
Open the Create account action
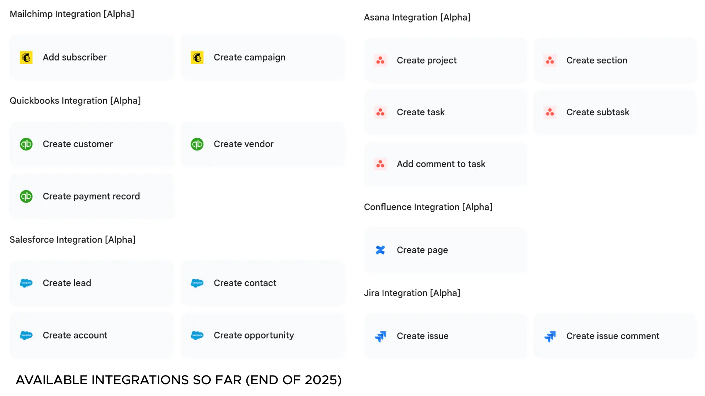(x=92, y=335)
